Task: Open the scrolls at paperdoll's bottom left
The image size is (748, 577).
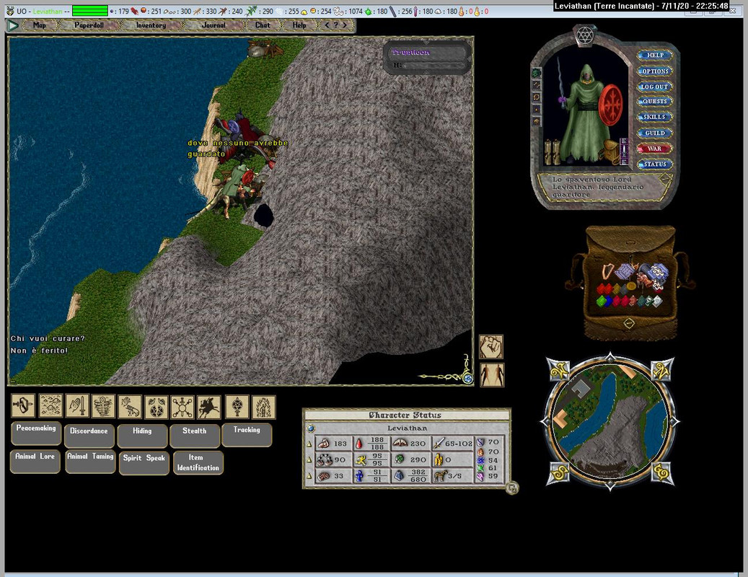Action: click(553, 152)
